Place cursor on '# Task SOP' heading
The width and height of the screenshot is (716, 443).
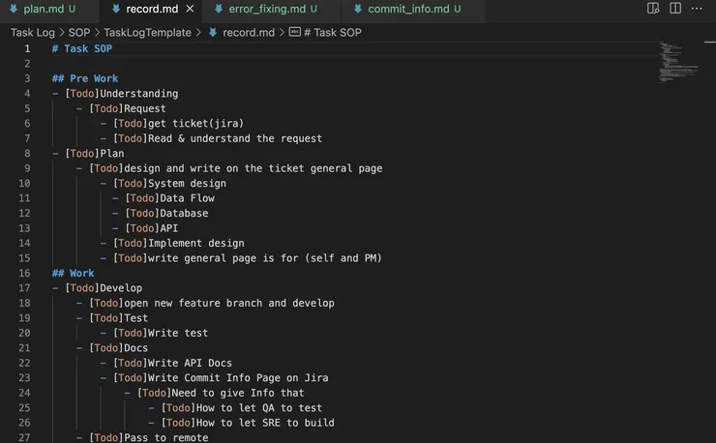(81, 48)
